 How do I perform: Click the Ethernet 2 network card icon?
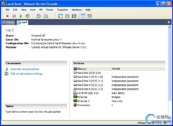coord(75,101)
